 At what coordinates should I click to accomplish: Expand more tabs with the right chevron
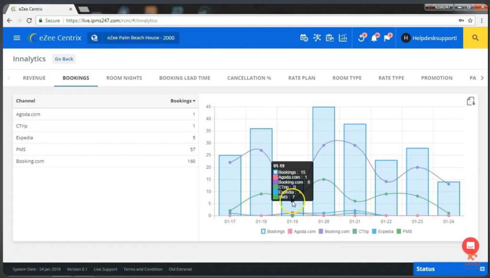pyautogui.click(x=482, y=78)
